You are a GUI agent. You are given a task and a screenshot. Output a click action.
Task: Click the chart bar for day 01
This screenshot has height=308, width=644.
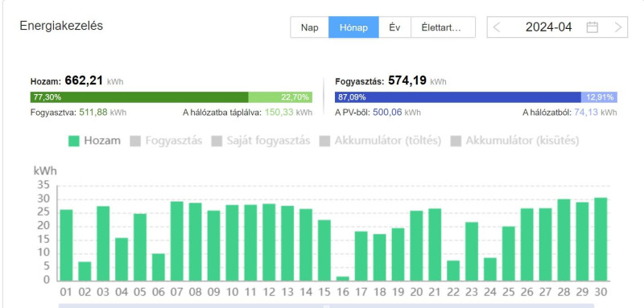66,245
